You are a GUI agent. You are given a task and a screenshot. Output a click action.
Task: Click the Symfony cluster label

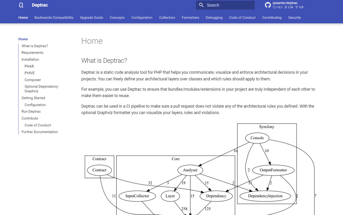click(267, 127)
